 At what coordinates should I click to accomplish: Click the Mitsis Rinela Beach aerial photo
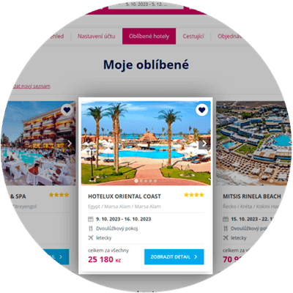253,144
